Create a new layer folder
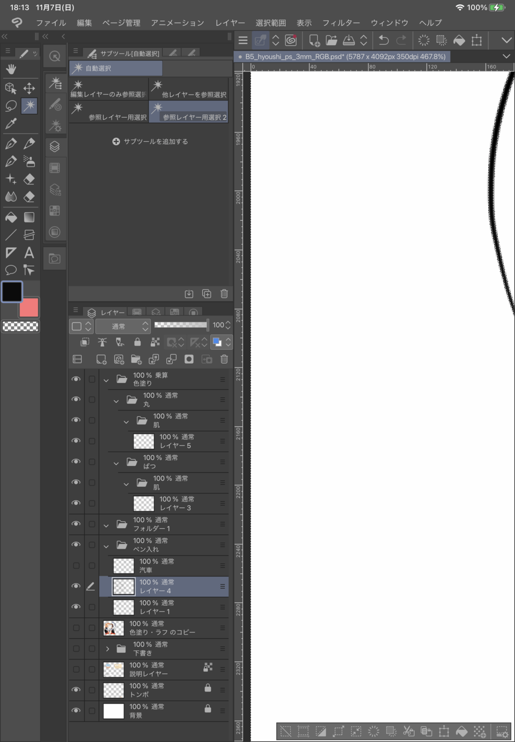This screenshot has height=742, width=515. pos(136,359)
